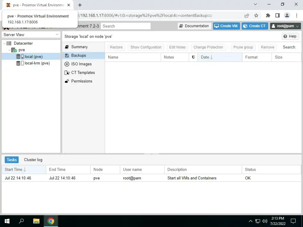Click the ISO Images disc icon
The image size is (303, 227).
click(67, 64)
